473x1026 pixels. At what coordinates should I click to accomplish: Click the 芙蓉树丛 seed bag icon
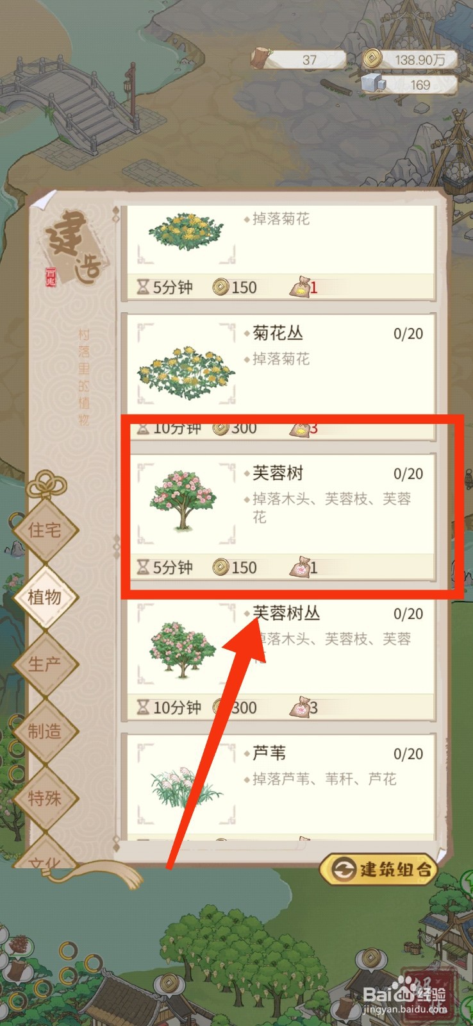(x=299, y=707)
